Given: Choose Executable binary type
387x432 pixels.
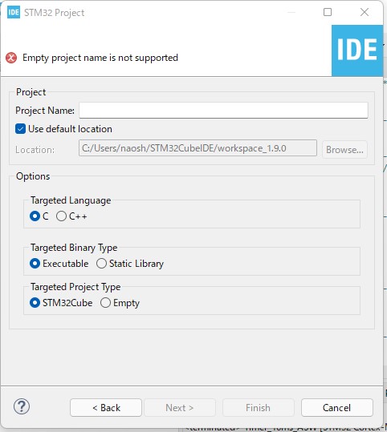Looking at the screenshot, I should (35, 264).
